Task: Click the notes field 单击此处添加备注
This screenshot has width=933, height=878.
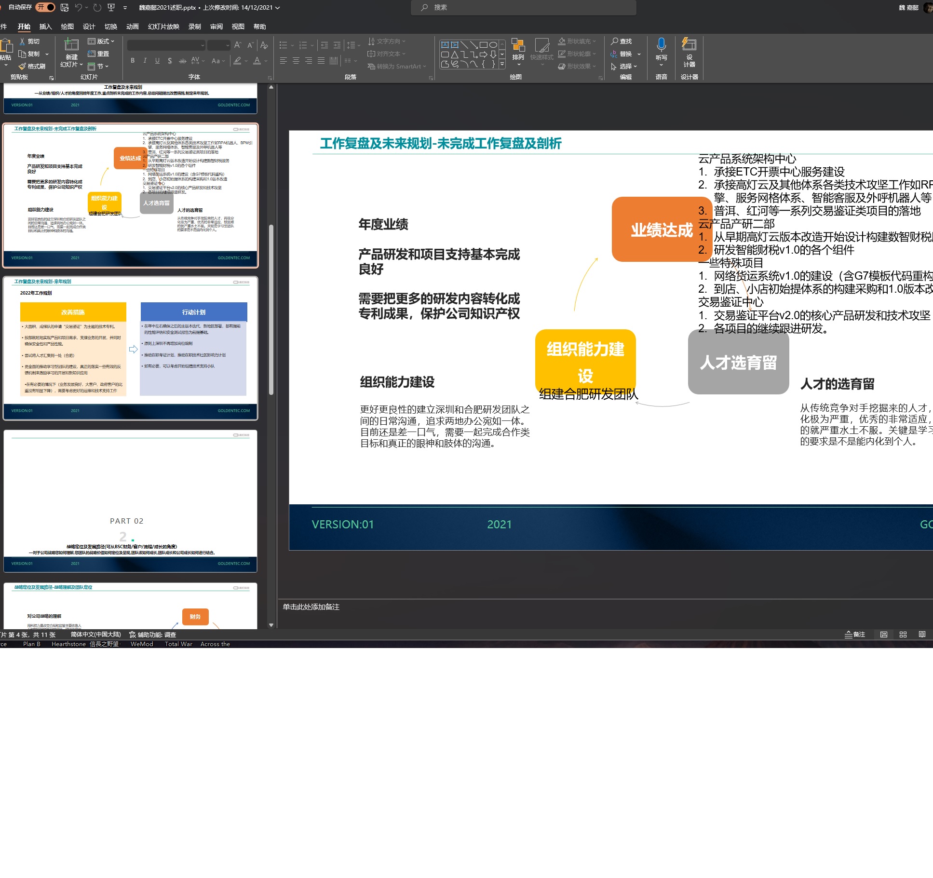Action: pos(311,607)
